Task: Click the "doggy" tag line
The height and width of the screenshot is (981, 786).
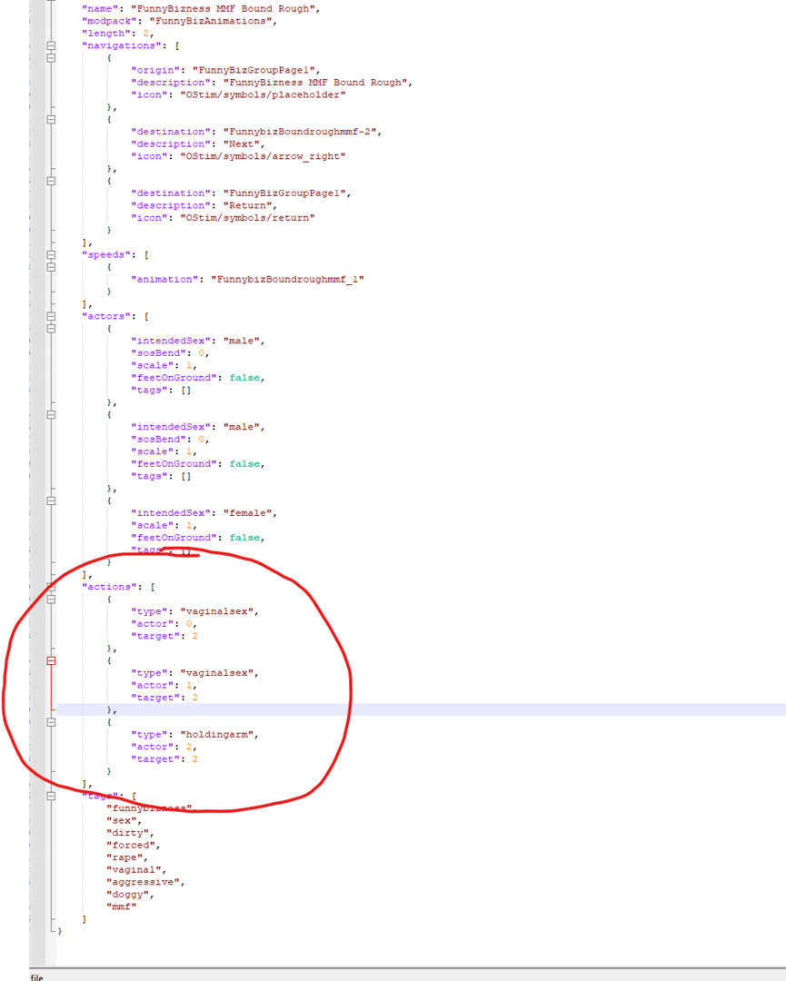Action: tap(130, 895)
